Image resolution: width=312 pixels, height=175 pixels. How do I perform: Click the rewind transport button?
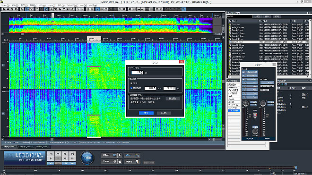tap(58, 154)
